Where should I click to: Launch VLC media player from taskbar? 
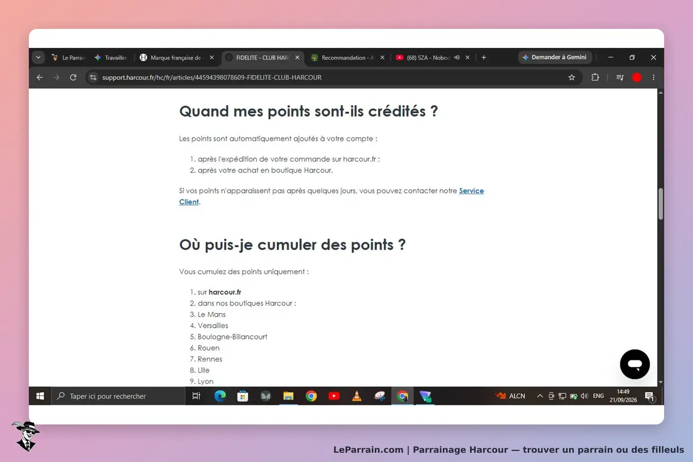[x=357, y=396]
